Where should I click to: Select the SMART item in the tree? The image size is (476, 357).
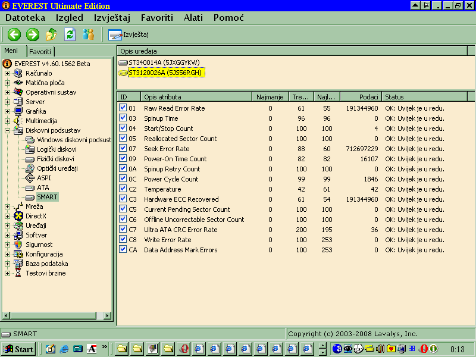(x=47, y=197)
